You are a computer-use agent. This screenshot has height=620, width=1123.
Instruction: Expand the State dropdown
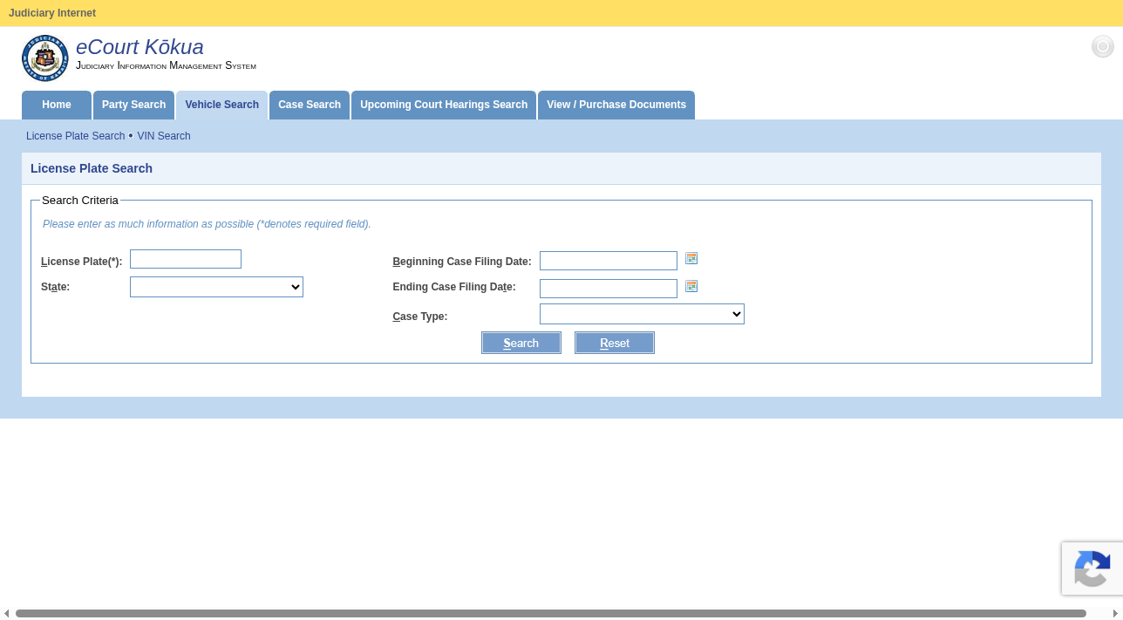(x=216, y=287)
